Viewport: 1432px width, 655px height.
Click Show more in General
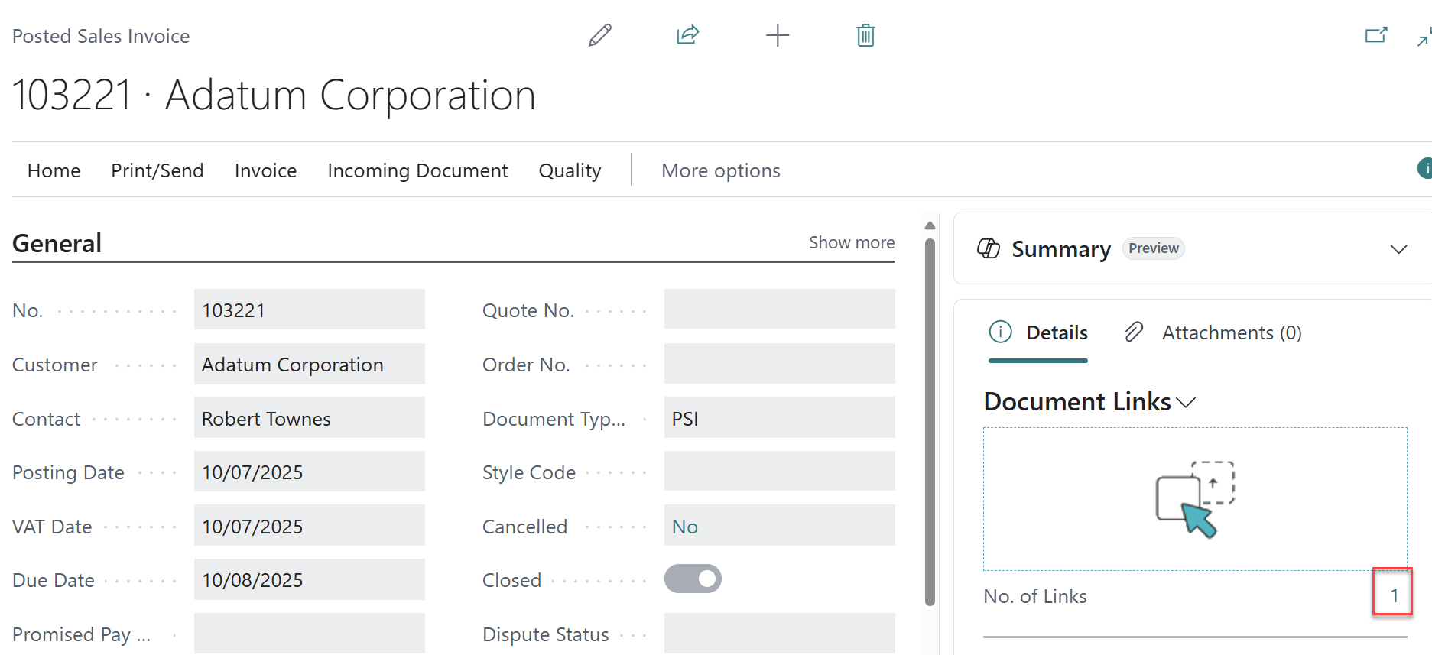tap(852, 242)
